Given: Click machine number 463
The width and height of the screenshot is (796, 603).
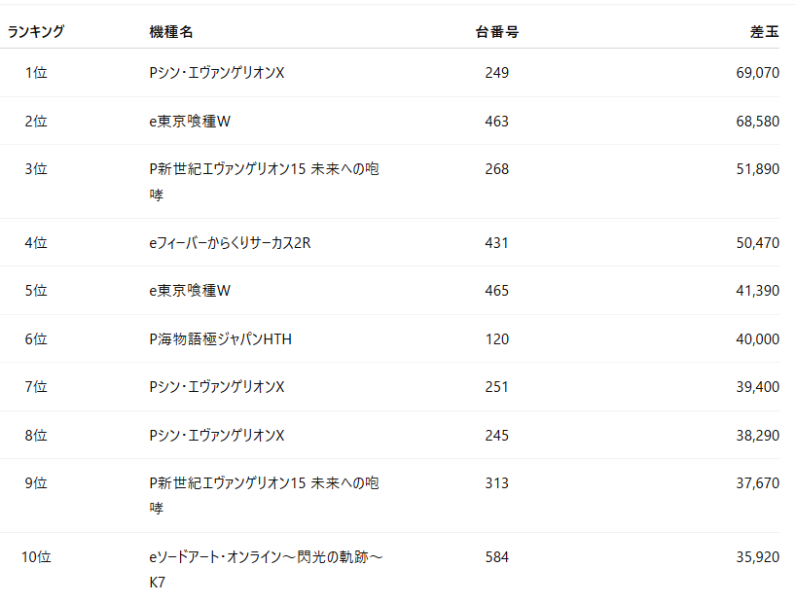Looking at the screenshot, I should pyautogui.click(x=497, y=122).
